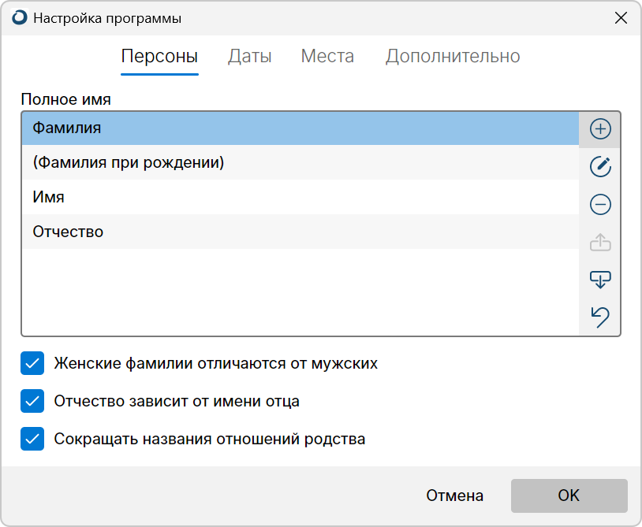Click the move down icon
The width and height of the screenshot is (642, 527).
point(600,280)
